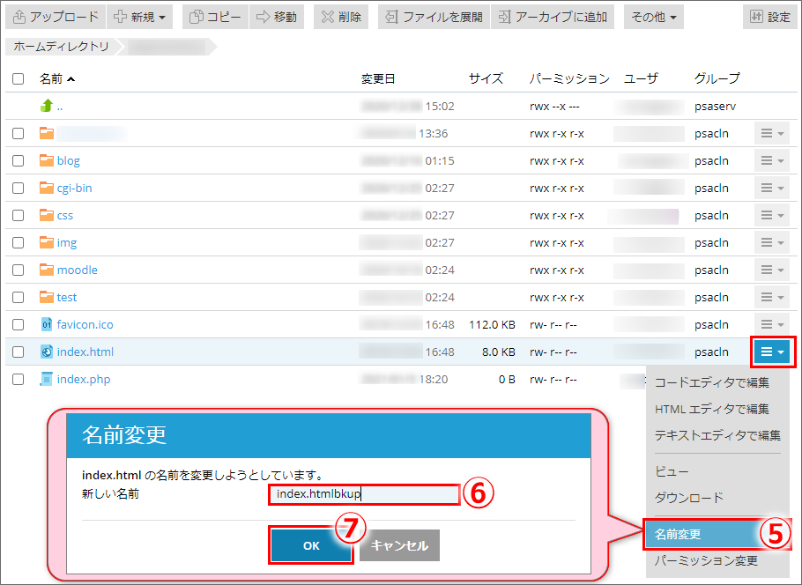
Task: Open row menu for css folder
Action: click(x=772, y=215)
